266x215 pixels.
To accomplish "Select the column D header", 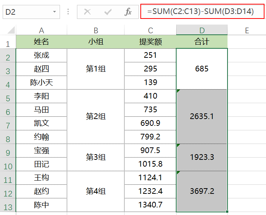I will (x=202, y=30).
